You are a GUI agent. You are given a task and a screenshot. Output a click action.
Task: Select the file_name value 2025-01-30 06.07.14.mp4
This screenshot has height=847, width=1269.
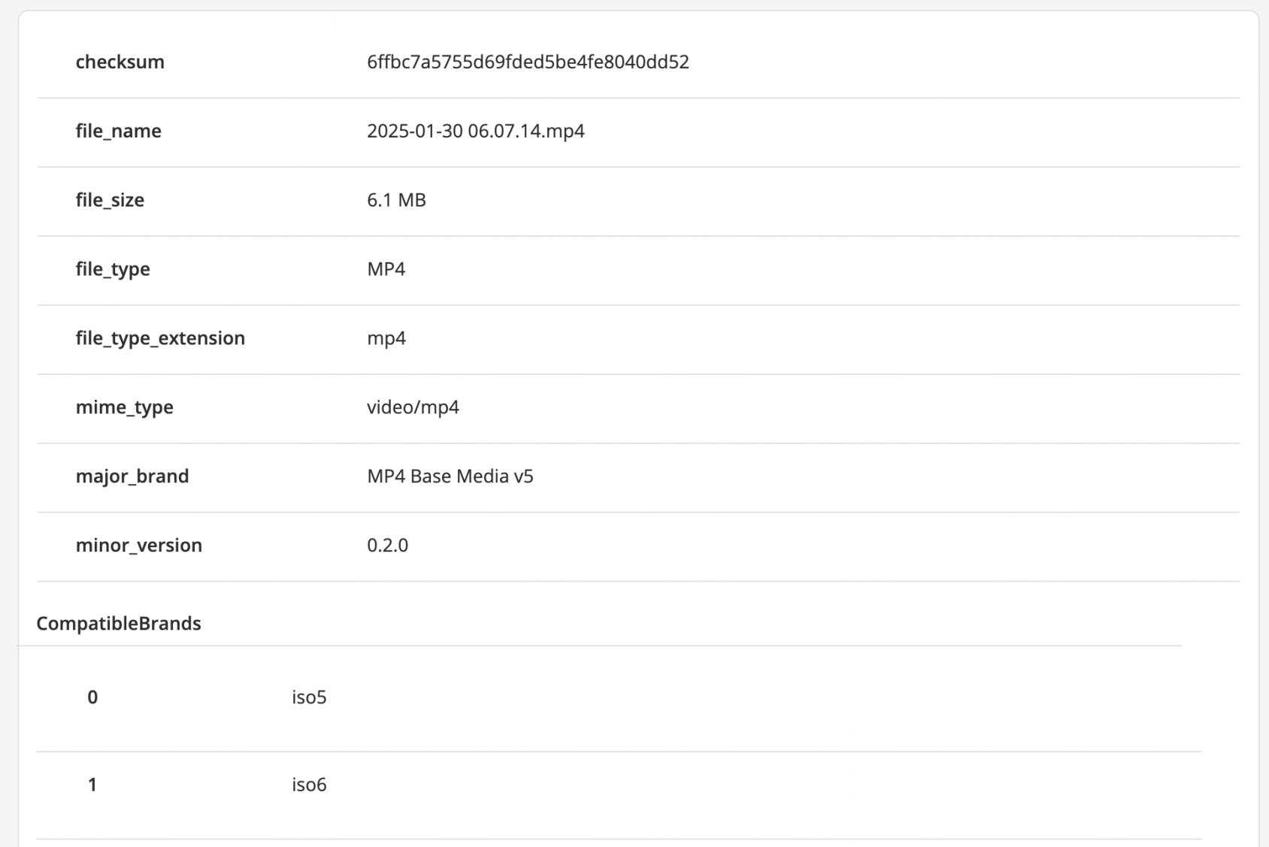pos(475,131)
